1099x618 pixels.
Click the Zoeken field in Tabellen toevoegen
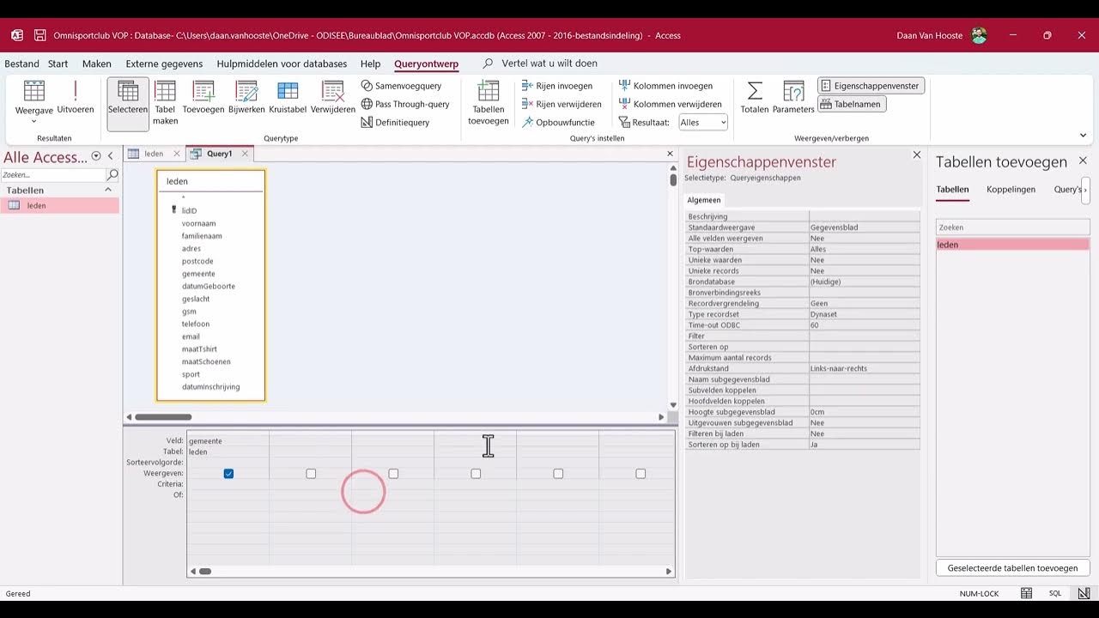coord(1012,227)
